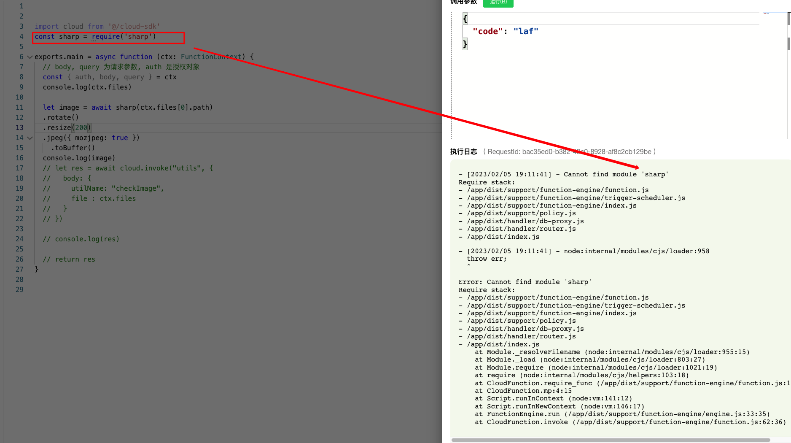
Task: Collapse the exports.main function using line 6 chevron
Action: (x=30, y=57)
